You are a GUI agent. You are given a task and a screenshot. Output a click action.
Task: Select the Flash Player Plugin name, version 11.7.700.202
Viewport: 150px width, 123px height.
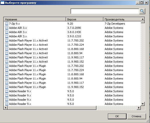(x=28, y=66)
